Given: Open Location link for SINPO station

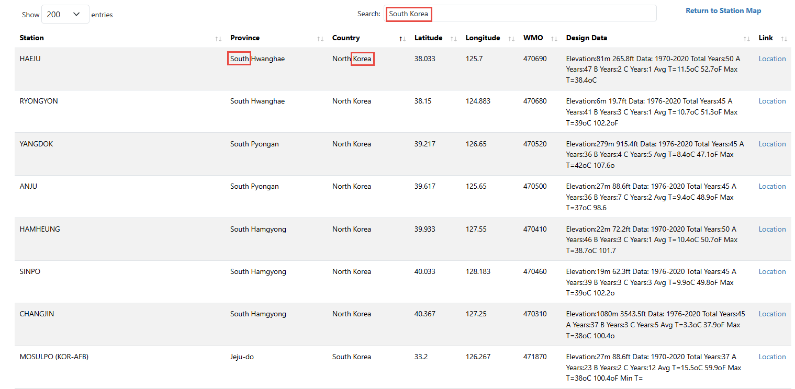Looking at the screenshot, I should 772,272.
